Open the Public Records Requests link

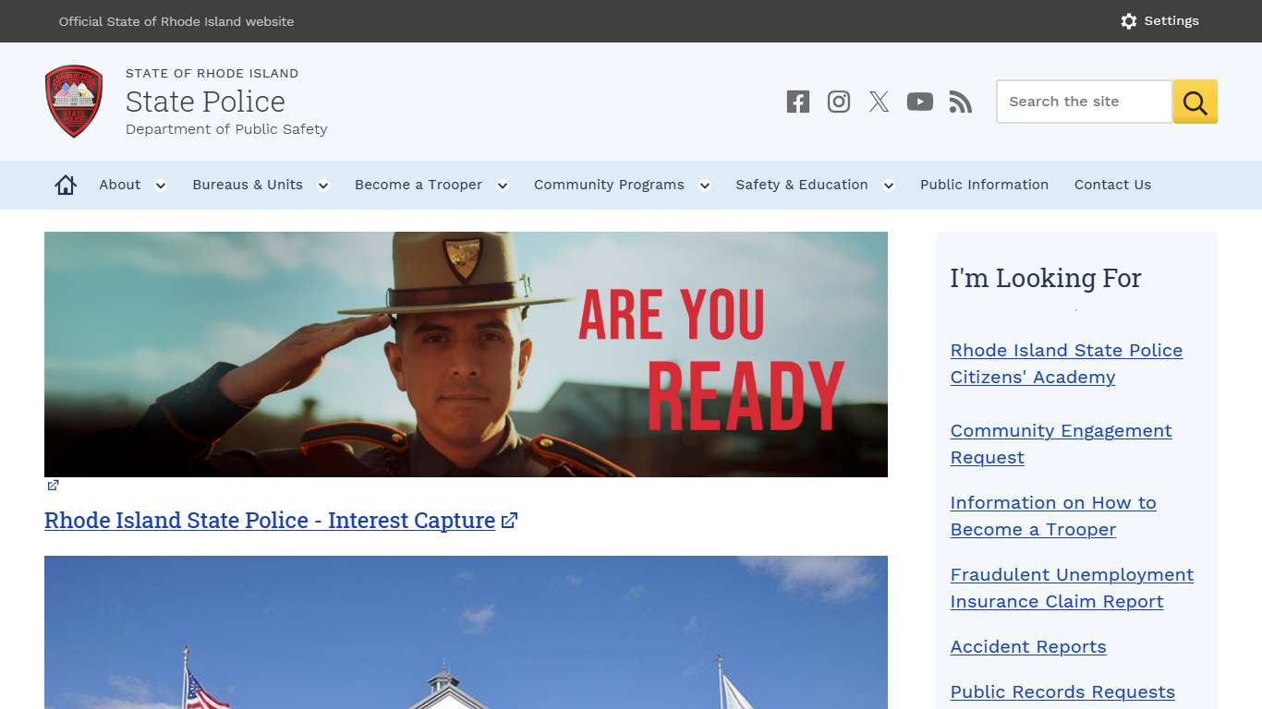(1062, 691)
